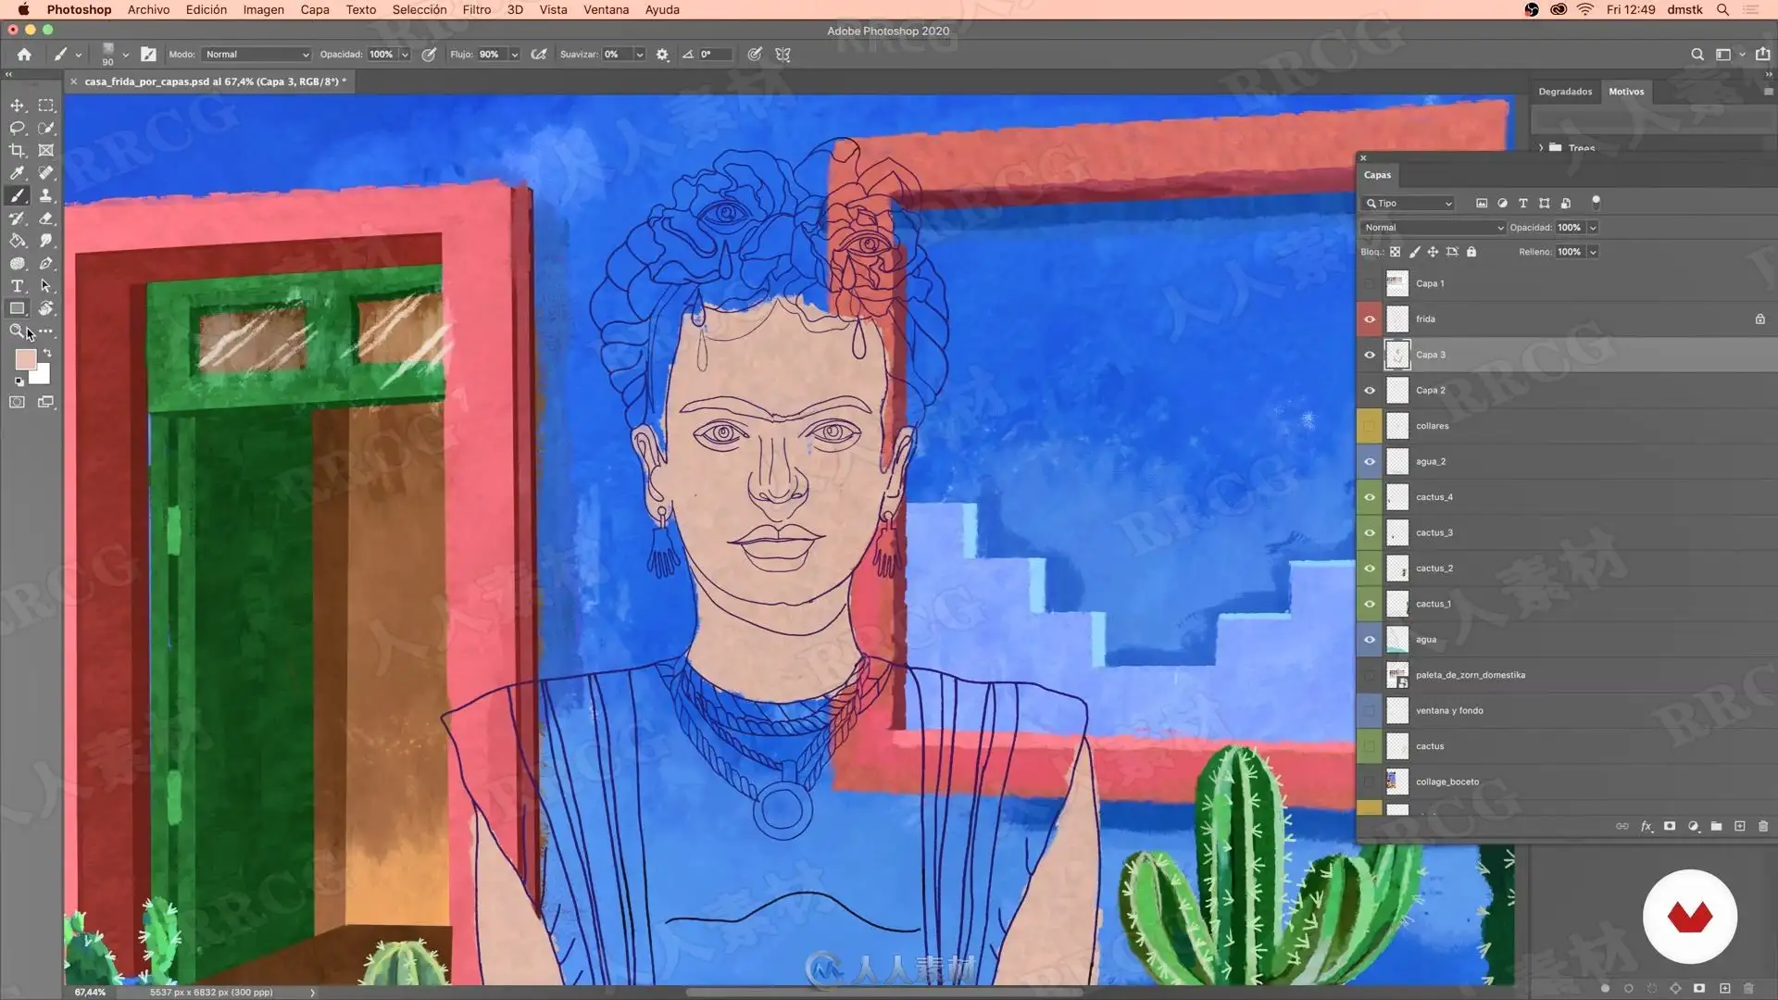
Task: Open layer blend mode Normal dropdown
Action: [1433, 228]
